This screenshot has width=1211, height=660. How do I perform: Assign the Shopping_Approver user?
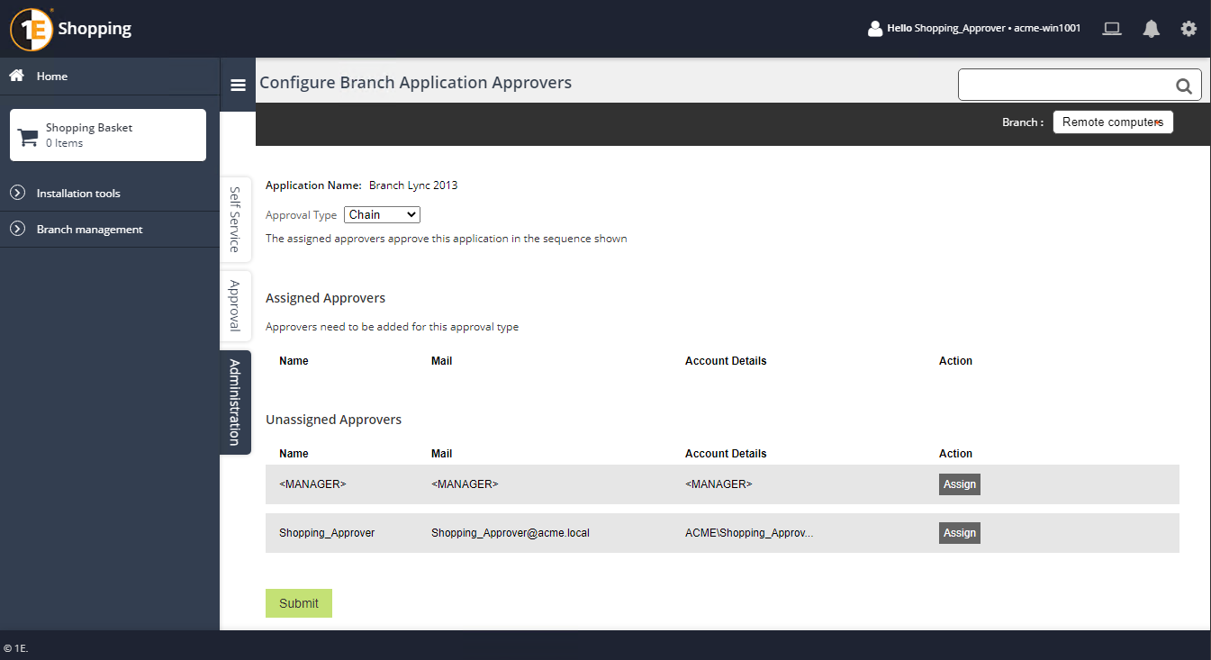point(959,533)
